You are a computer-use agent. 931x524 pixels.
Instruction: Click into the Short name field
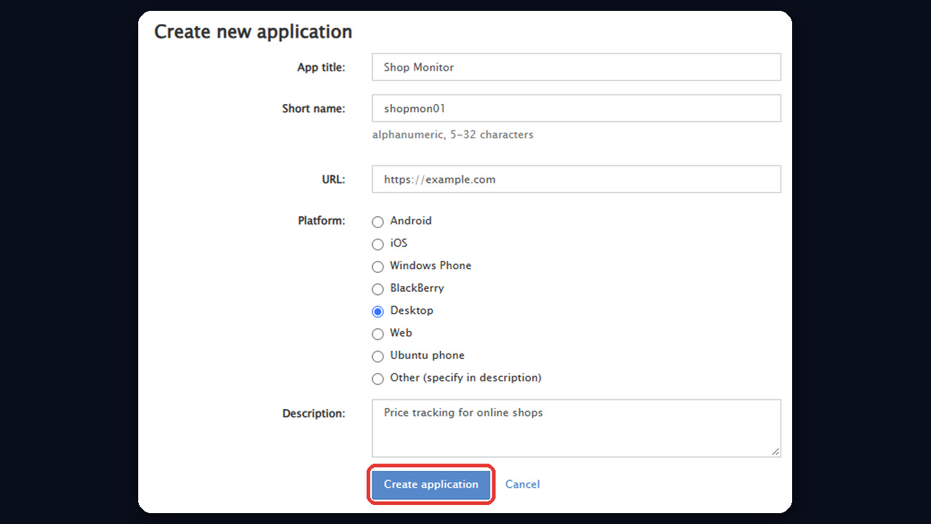point(576,108)
